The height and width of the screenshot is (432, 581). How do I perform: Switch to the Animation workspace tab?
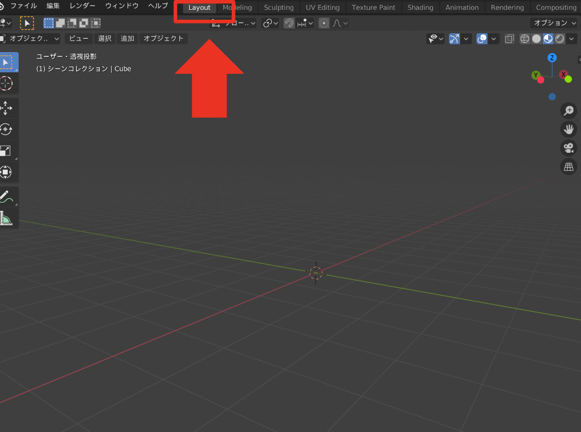[462, 8]
